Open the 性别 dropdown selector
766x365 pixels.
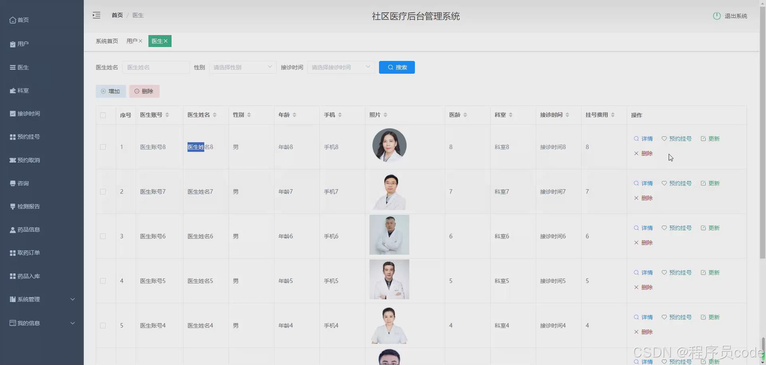(243, 67)
